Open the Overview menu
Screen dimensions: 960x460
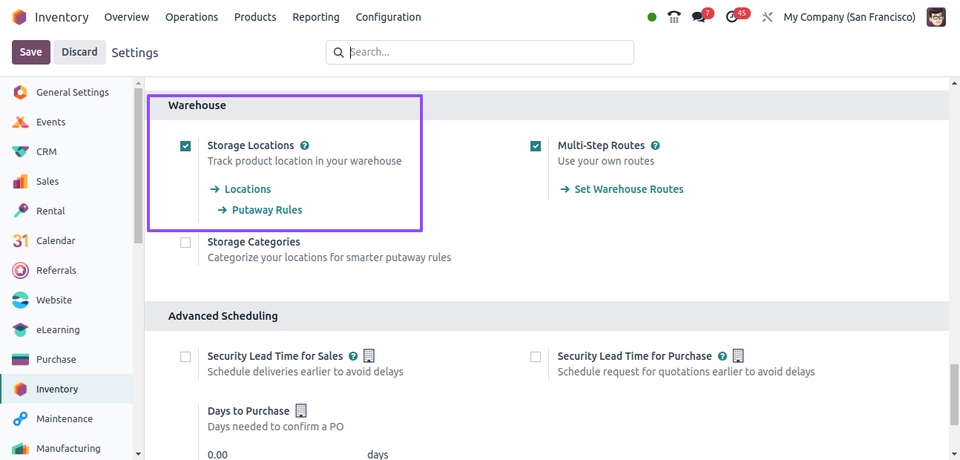coord(127,17)
